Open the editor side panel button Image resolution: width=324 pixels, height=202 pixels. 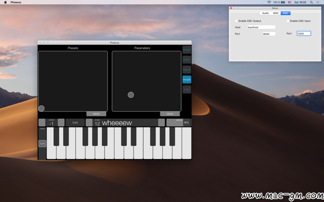[187, 59]
